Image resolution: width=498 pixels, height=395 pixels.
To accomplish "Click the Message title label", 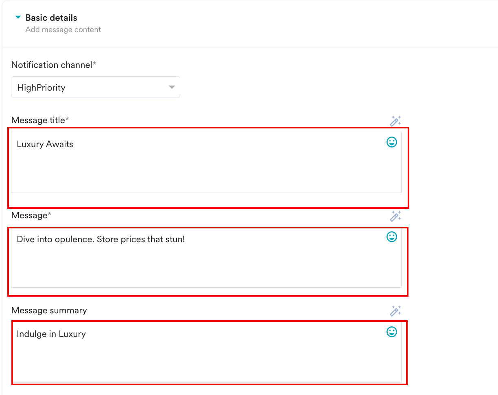I will click(40, 120).
